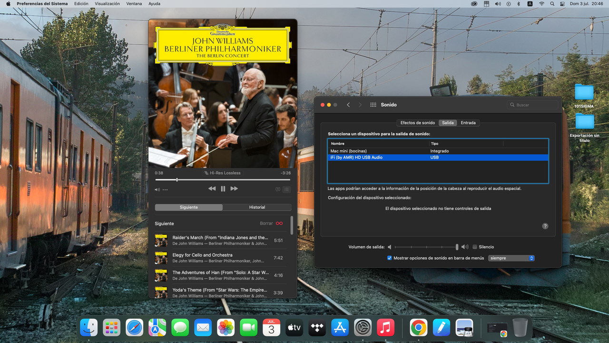609x343 pixels.
Task: Click the low volume speaker icon by the slider
Action: 389,247
